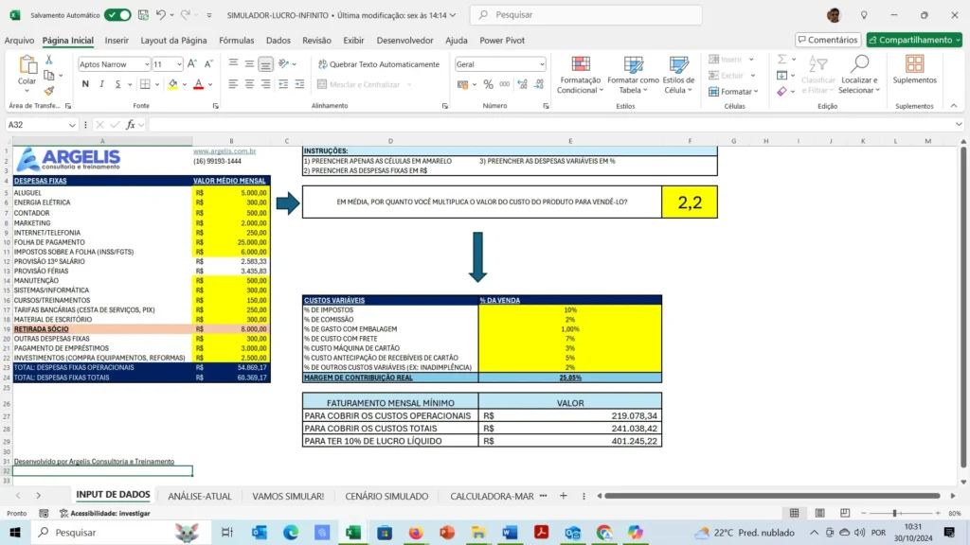Click the increase indent icon

[299, 84]
